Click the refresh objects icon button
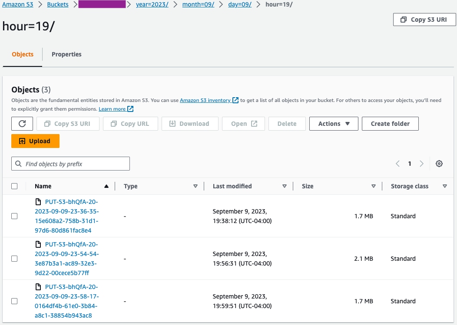Image resolution: width=457 pixels, height=325 pixels. coord(22,124)
